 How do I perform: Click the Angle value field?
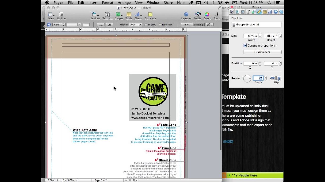coord(258,78)
